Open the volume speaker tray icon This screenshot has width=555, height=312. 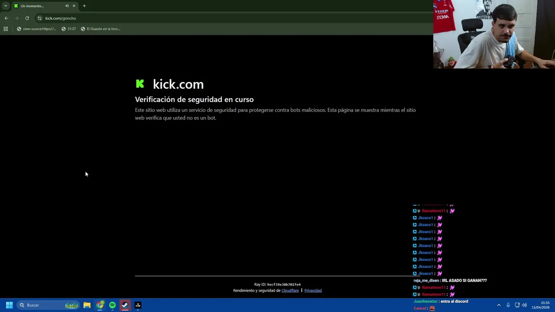click(524, 305)
